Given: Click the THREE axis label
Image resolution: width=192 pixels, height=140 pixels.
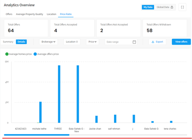Looking at the screenshot, I should 58,129.
